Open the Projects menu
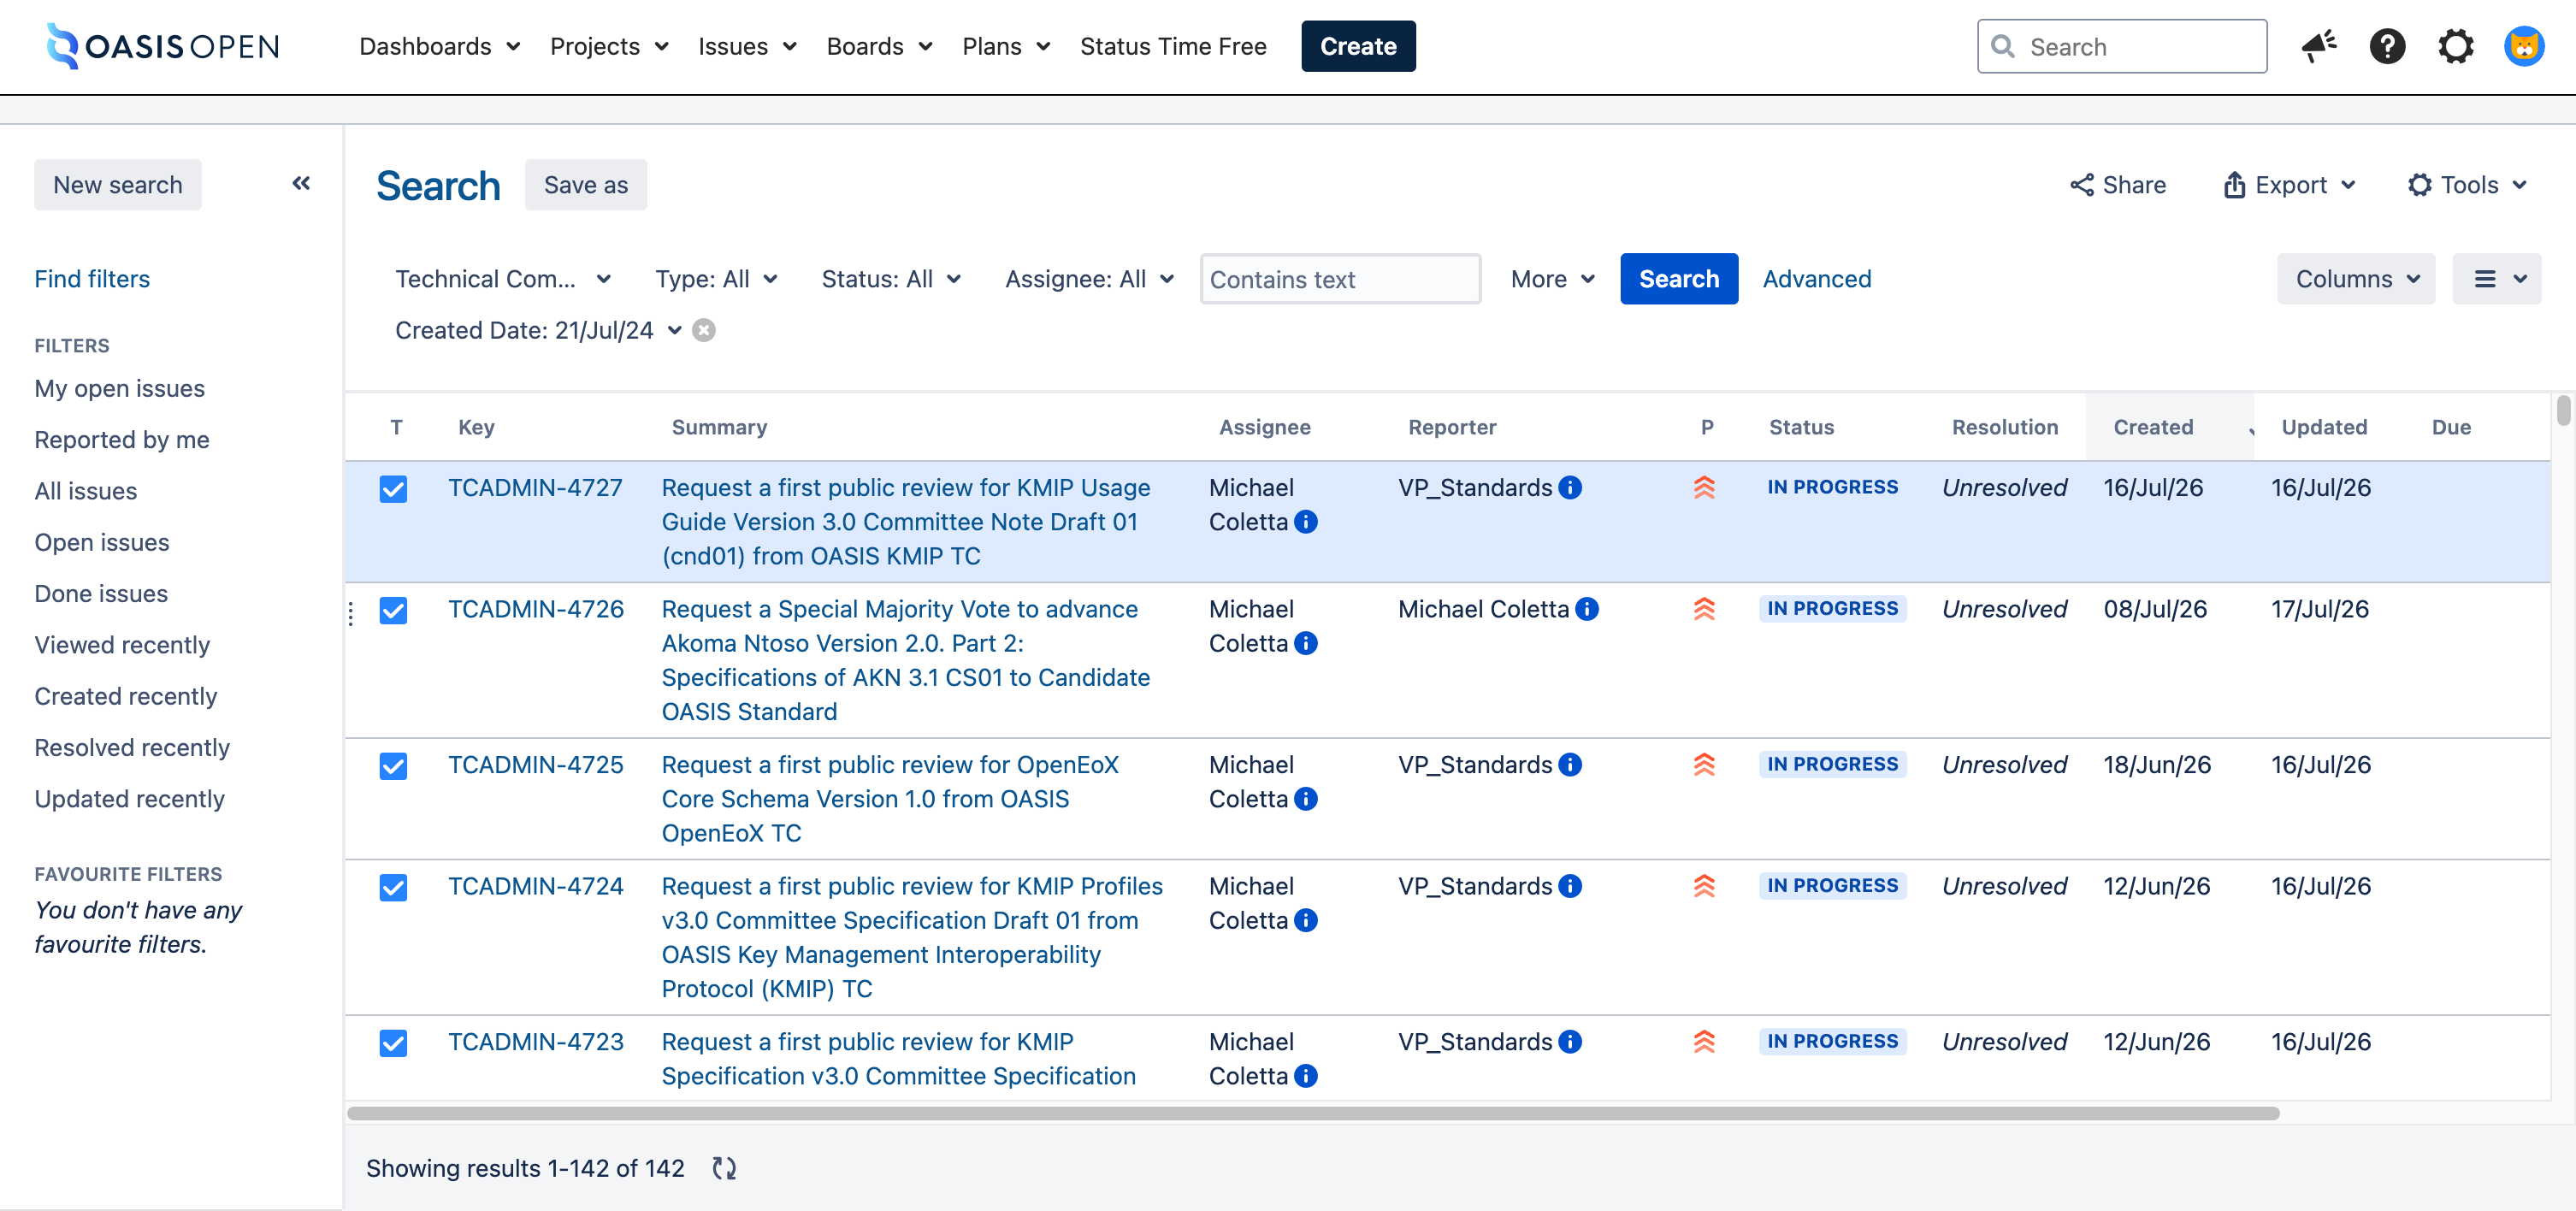 tap(609, 46)
